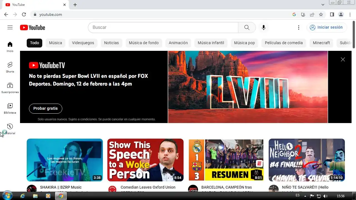Open Windows Explorer from taskbar
Screen dimensions: 356x200
tap(35, 196)
